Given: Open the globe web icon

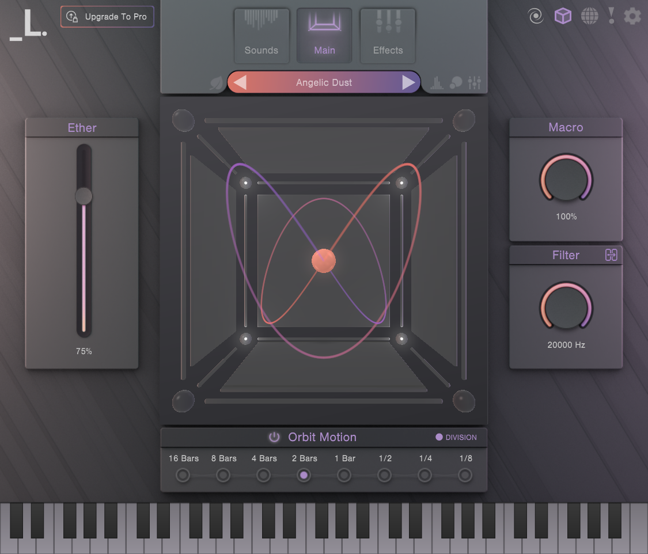Looking at the screenshot, I should tap(589, 16).
